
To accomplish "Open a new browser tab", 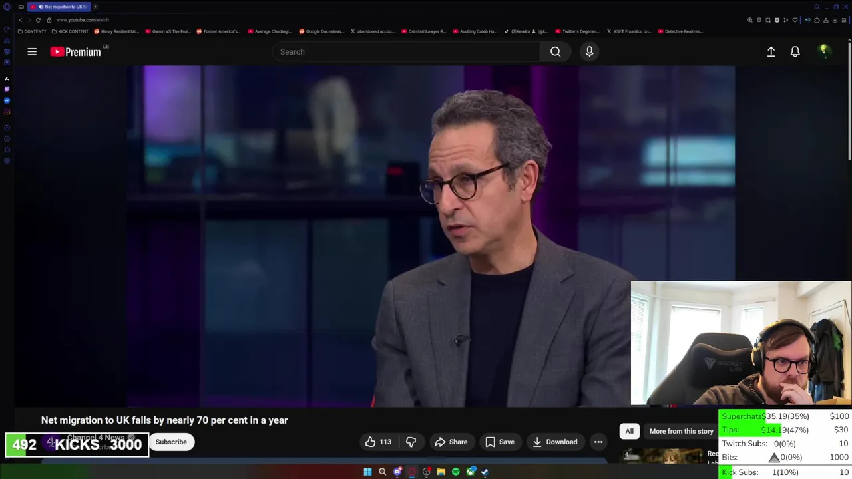I will pyautogui.click(x=95, y=7).
